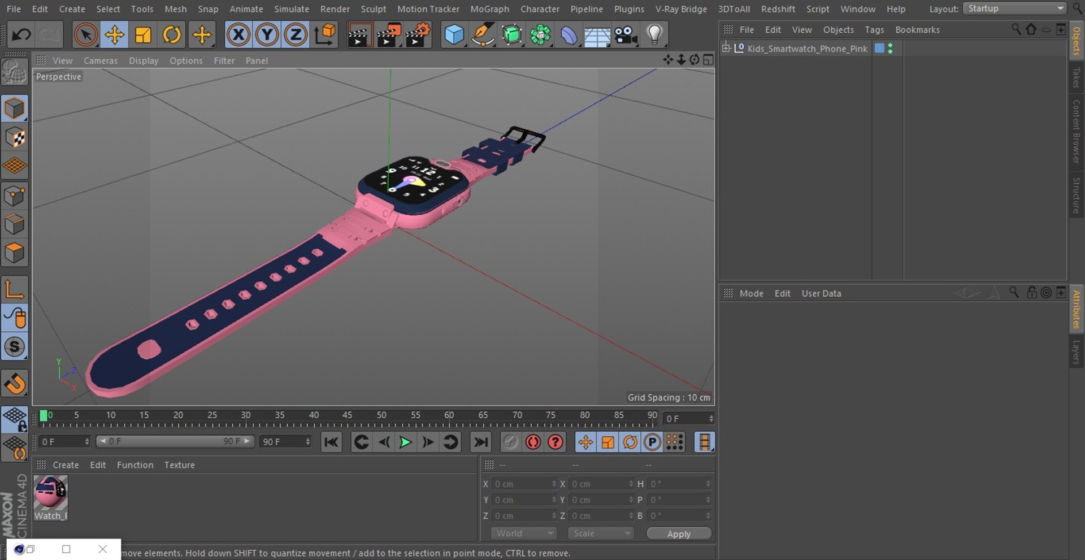The height and width of the screenshot is (560, 1085).
Task: Open the Layout dropdown
Action: (x=1014, y=8)
